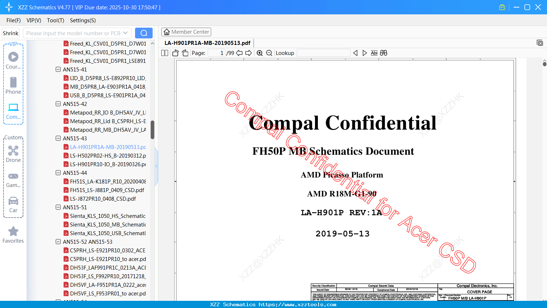Open LS-H502PR02-HS_B-20190312 file

pyautogui.click(x=108, y=155)
